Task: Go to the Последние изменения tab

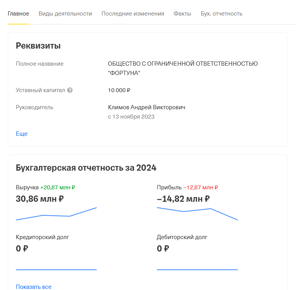Action: point(133,14)
